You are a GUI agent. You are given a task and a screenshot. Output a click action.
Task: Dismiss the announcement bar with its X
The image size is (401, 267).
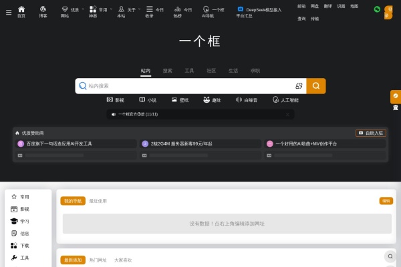pos(287,114)
